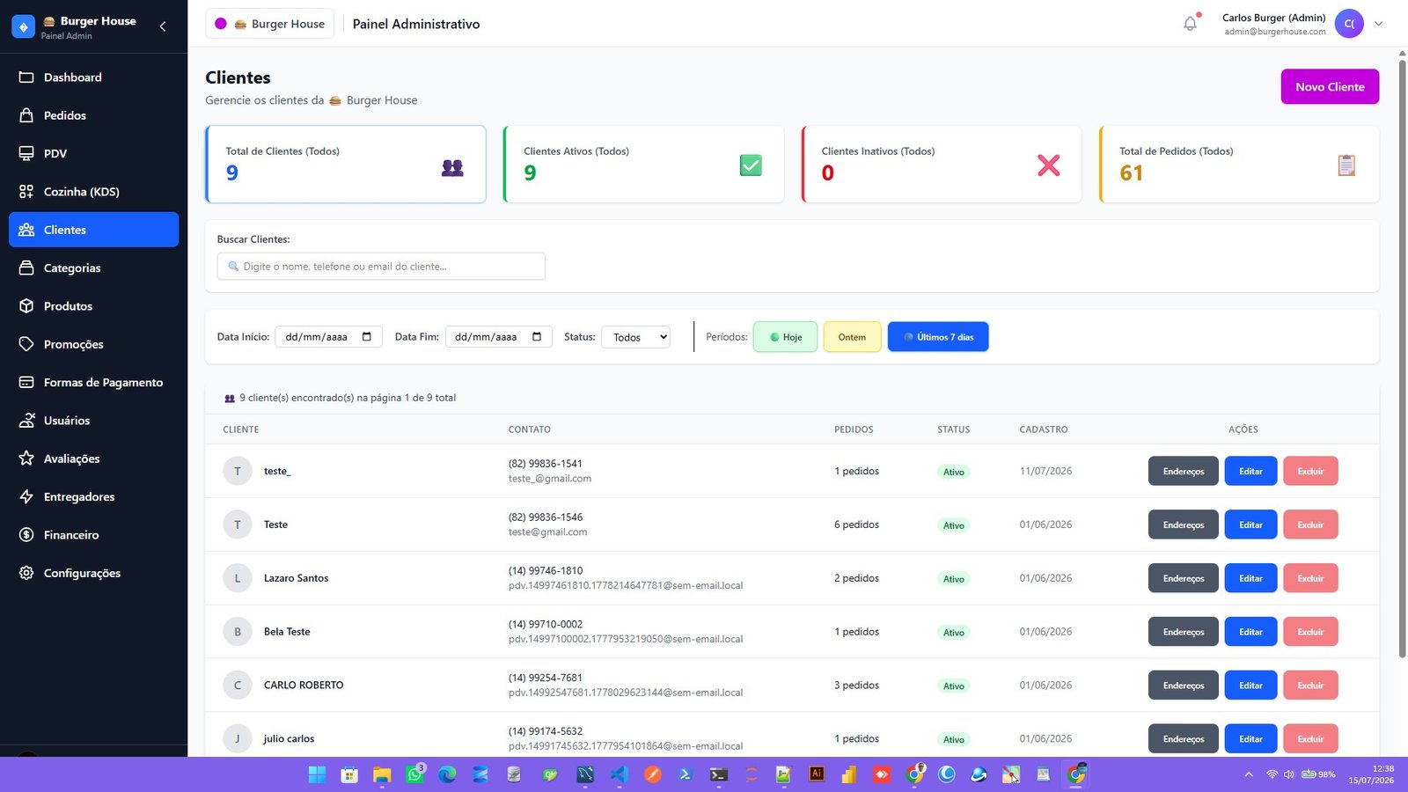Filter by the Ontem period
The height and width of the screenshot is (792, 1408).
click(x=852, y=337)
